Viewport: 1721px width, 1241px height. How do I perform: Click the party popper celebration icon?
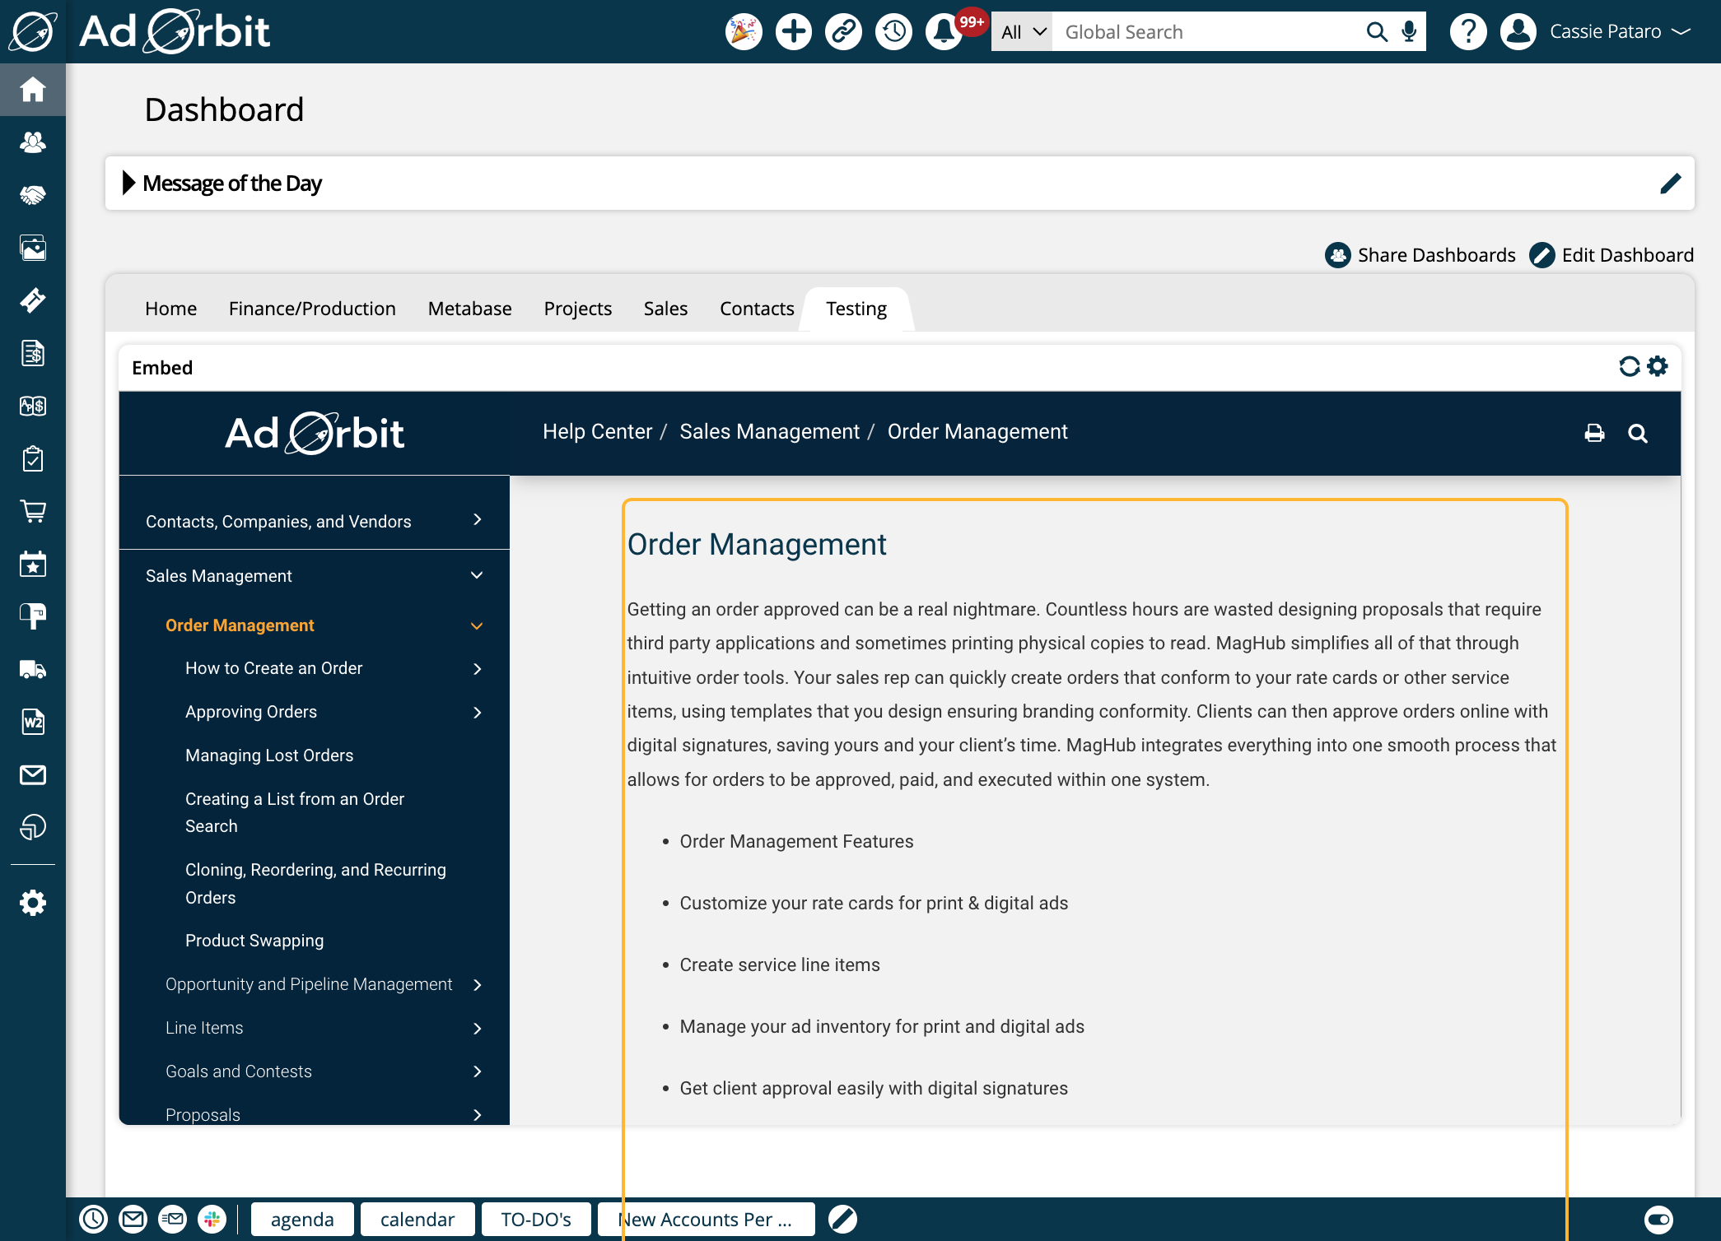point(744,31)
